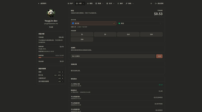Image resolution: width=202 pixels, height=112 pixels.
Task: Click the 新对话 Ctrl Shift O shortcut row
Action: pos(51,75)
